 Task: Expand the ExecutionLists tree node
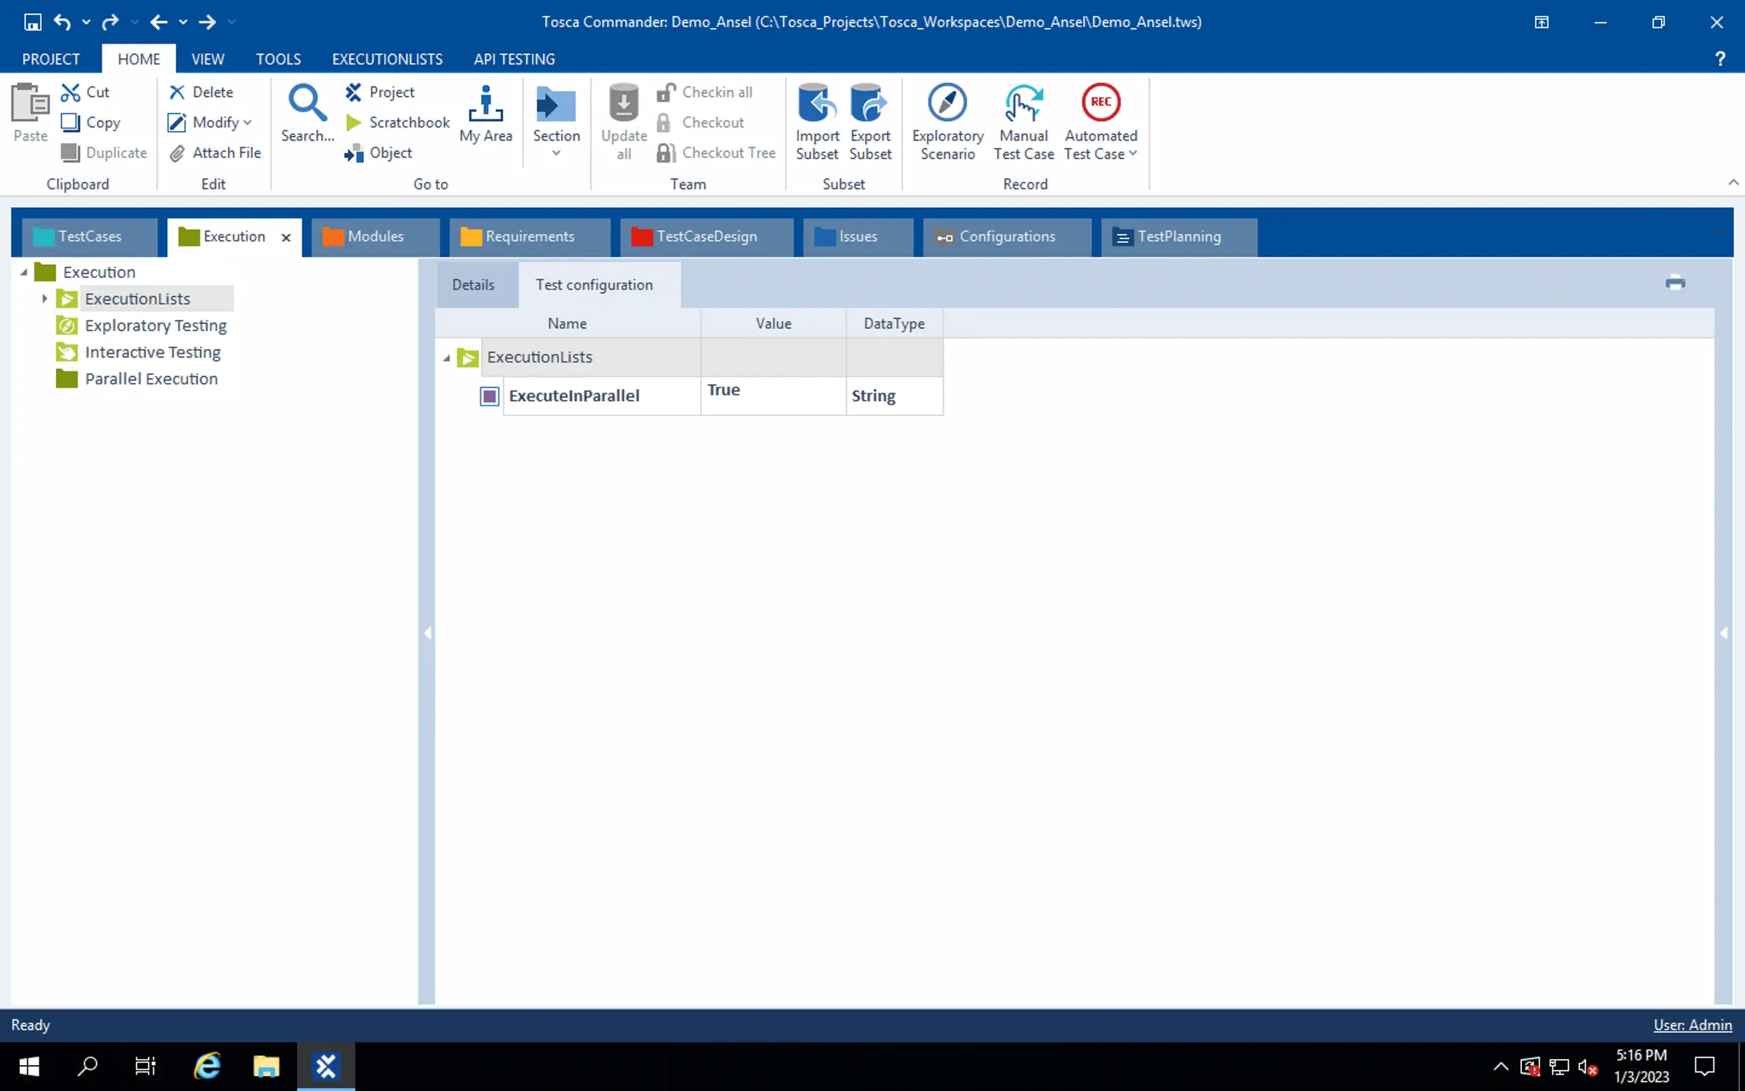(44, 298)
